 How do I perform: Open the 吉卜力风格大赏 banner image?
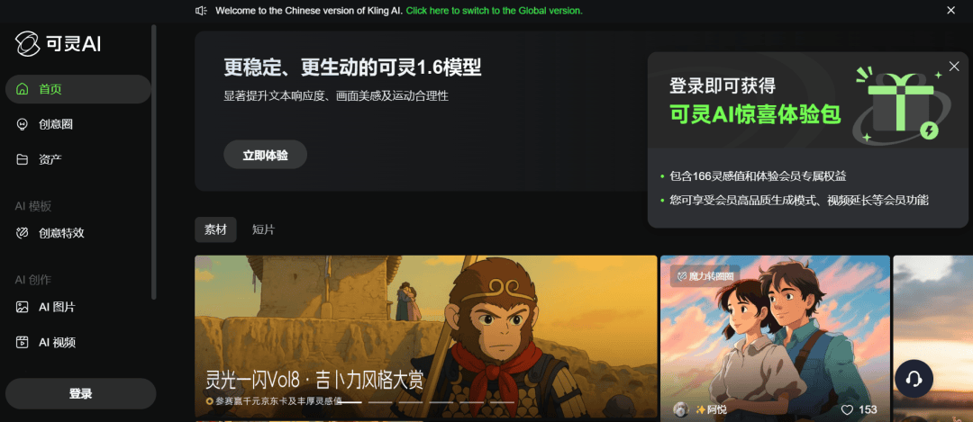[x=425, y=337]
